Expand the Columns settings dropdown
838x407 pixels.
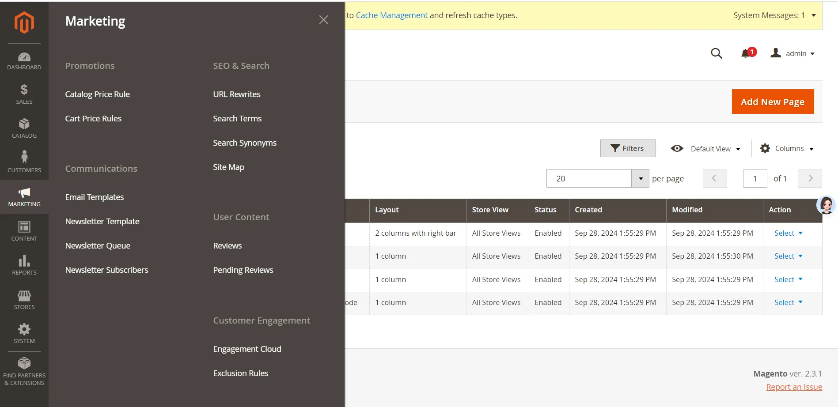pyautogui.click(x=787, y=149)
